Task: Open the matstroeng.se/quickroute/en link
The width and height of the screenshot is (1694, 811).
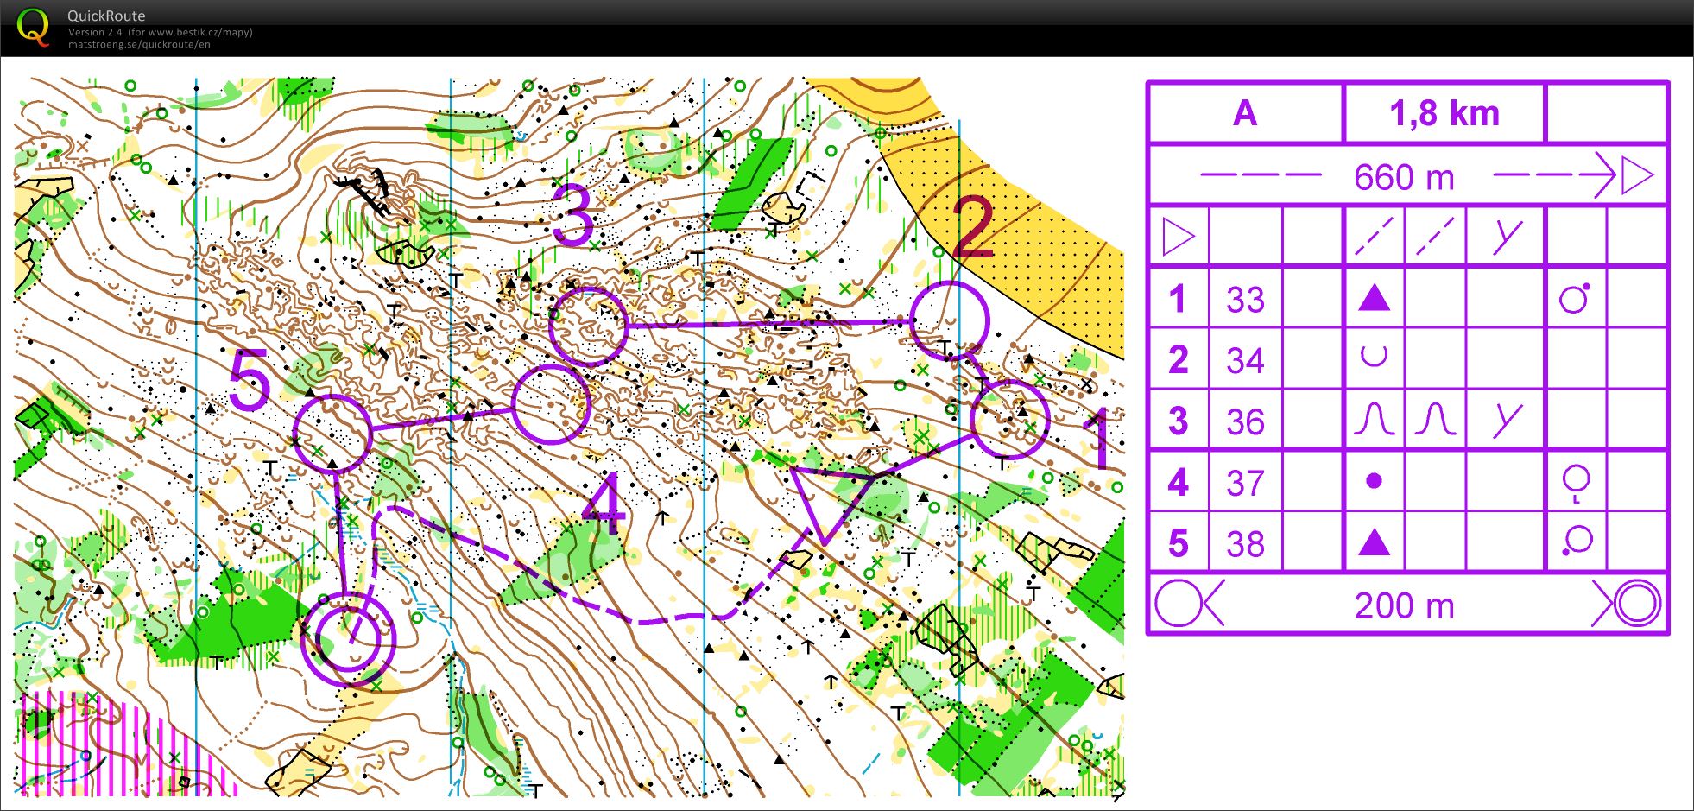Action: click(x=139, y=45)
